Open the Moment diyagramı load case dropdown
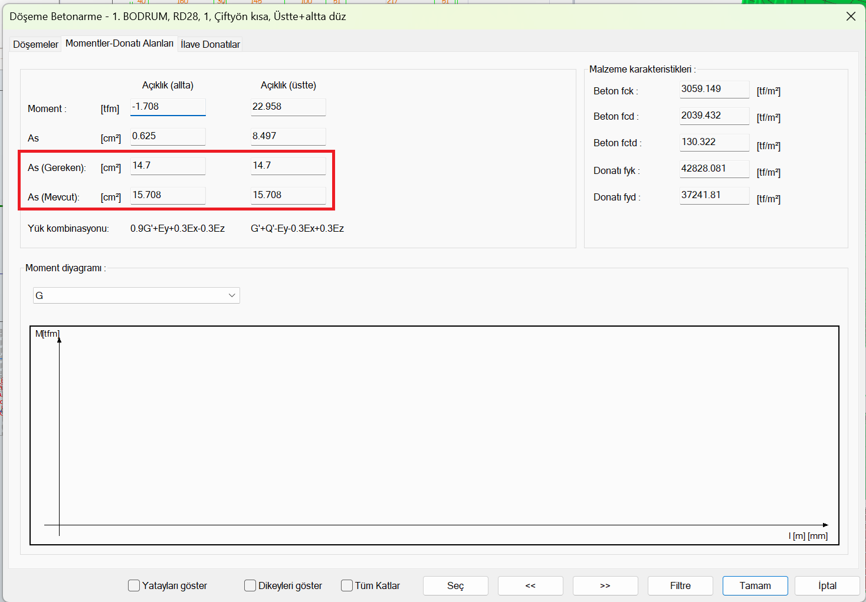The image size is (866, 602). (x=136, y=295)
